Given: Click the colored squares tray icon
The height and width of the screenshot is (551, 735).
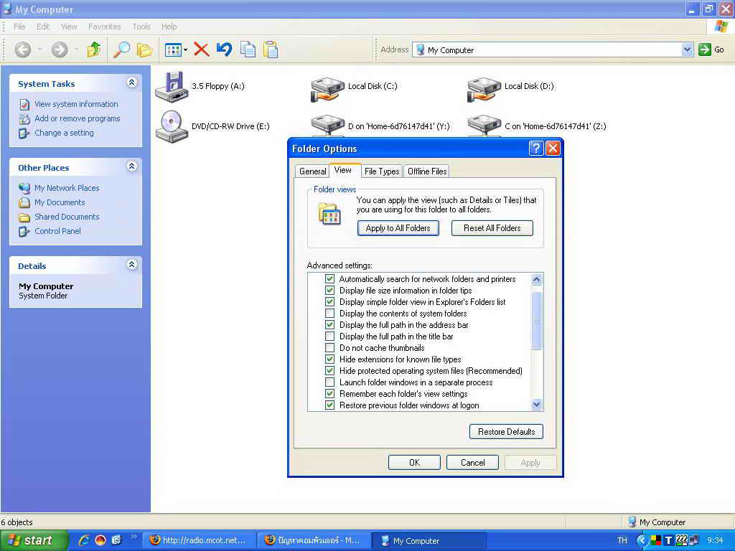Looking at the screenshot, I should point(656,541).
